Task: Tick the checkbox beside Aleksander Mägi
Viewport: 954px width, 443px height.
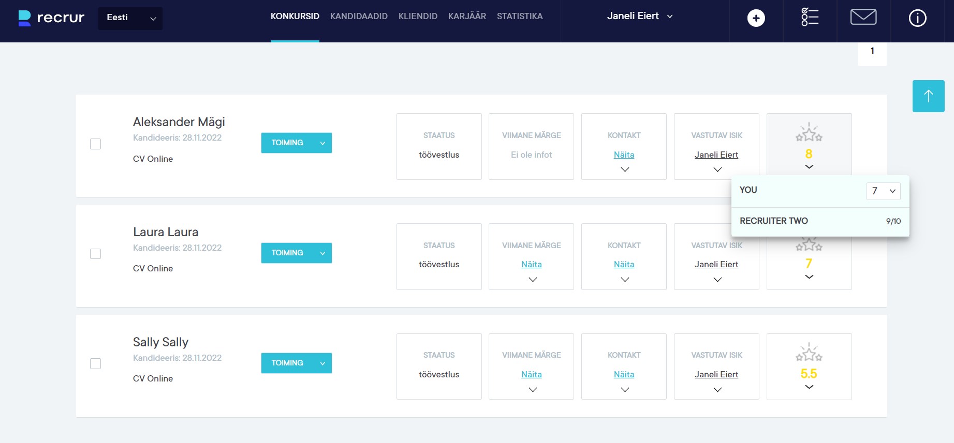Action: click(95, 144)
